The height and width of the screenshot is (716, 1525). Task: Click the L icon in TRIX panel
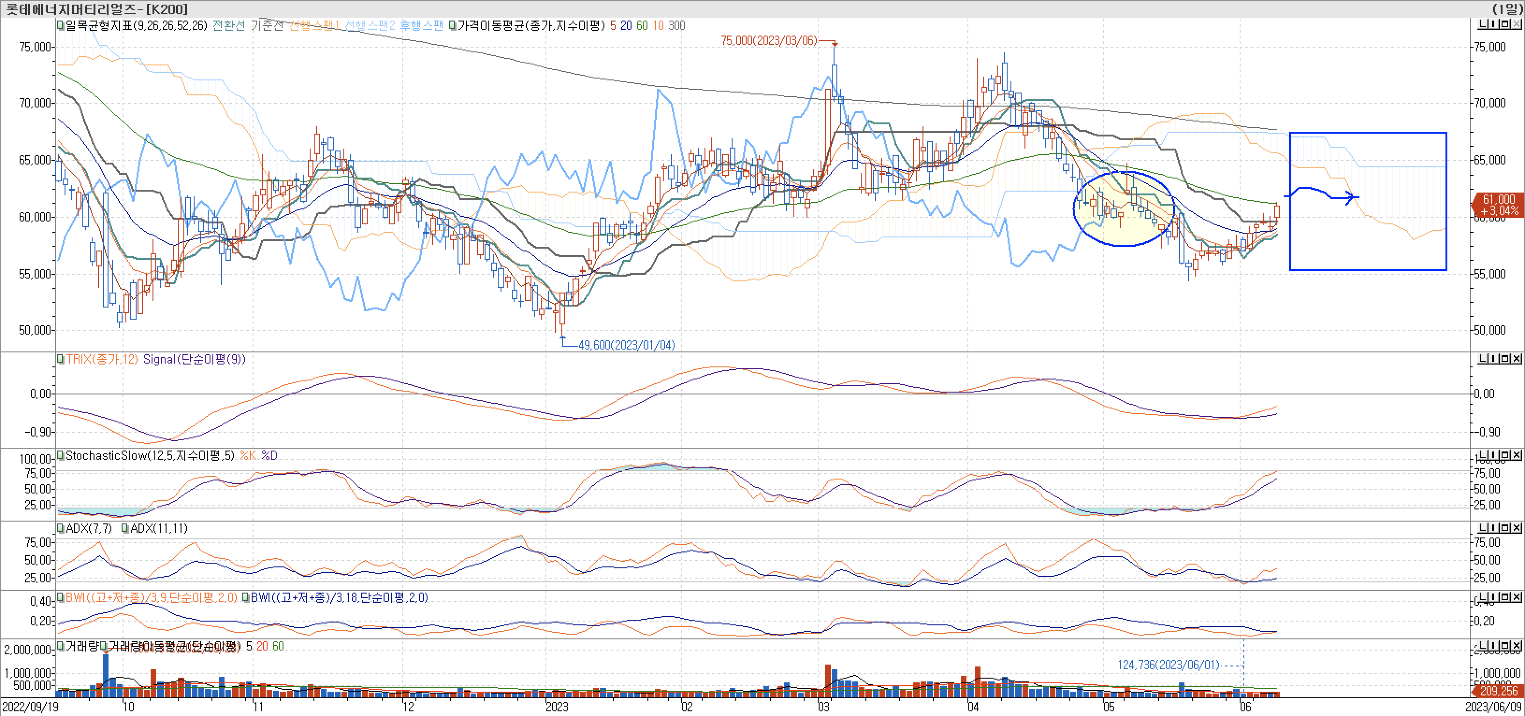1483,359
